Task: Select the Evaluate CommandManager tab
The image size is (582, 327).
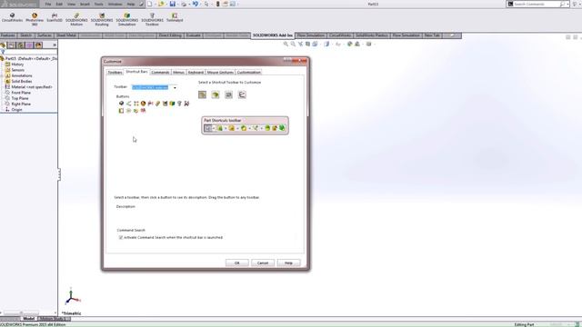Action: pyautogui.click(x=194, y=35)
